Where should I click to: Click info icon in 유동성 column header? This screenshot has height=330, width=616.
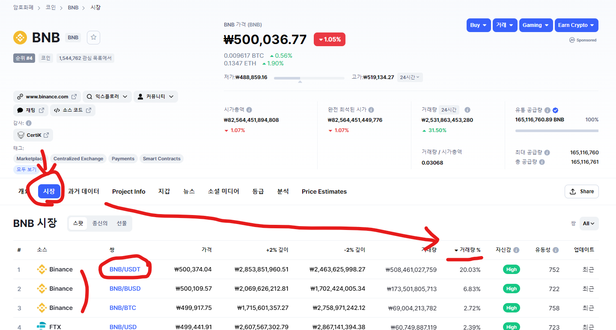pyautogui.click(x=555, y=250)
